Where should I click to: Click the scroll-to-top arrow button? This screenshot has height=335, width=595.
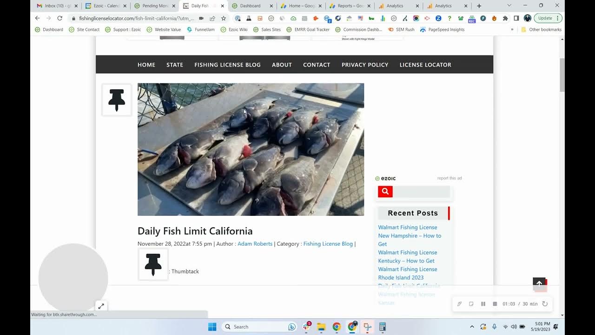539,284
